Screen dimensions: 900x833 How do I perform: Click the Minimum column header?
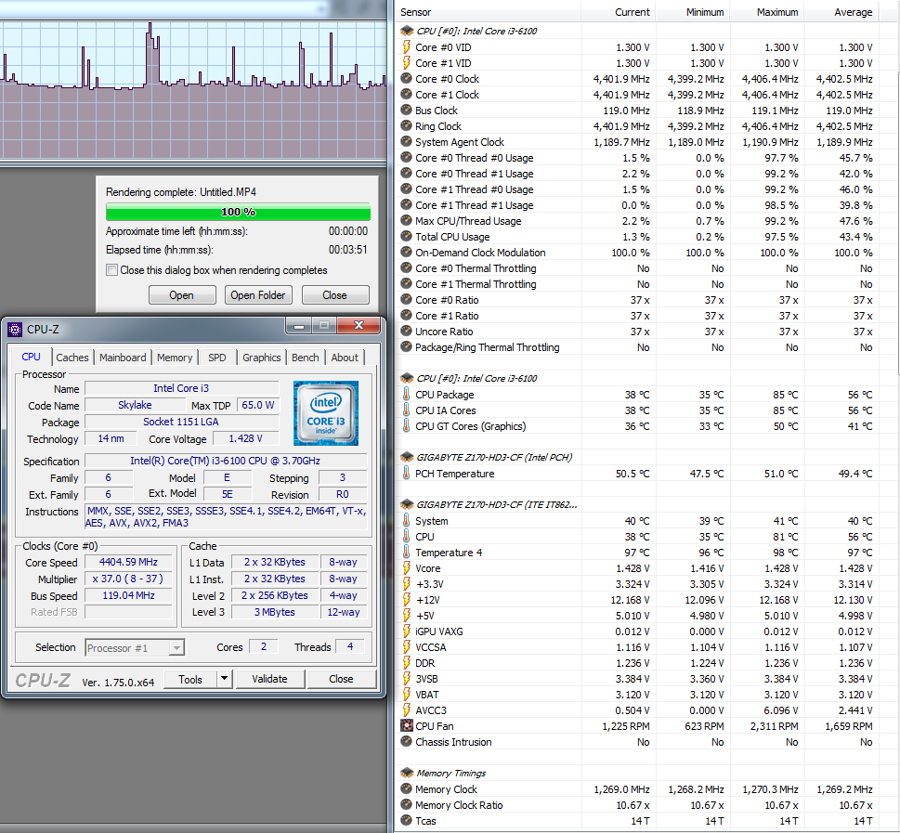pyautogui.click(x=692, y=12)
